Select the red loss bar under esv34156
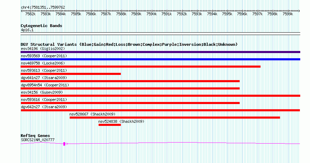This screenshot has width=310, height=163. coord(160,96)
